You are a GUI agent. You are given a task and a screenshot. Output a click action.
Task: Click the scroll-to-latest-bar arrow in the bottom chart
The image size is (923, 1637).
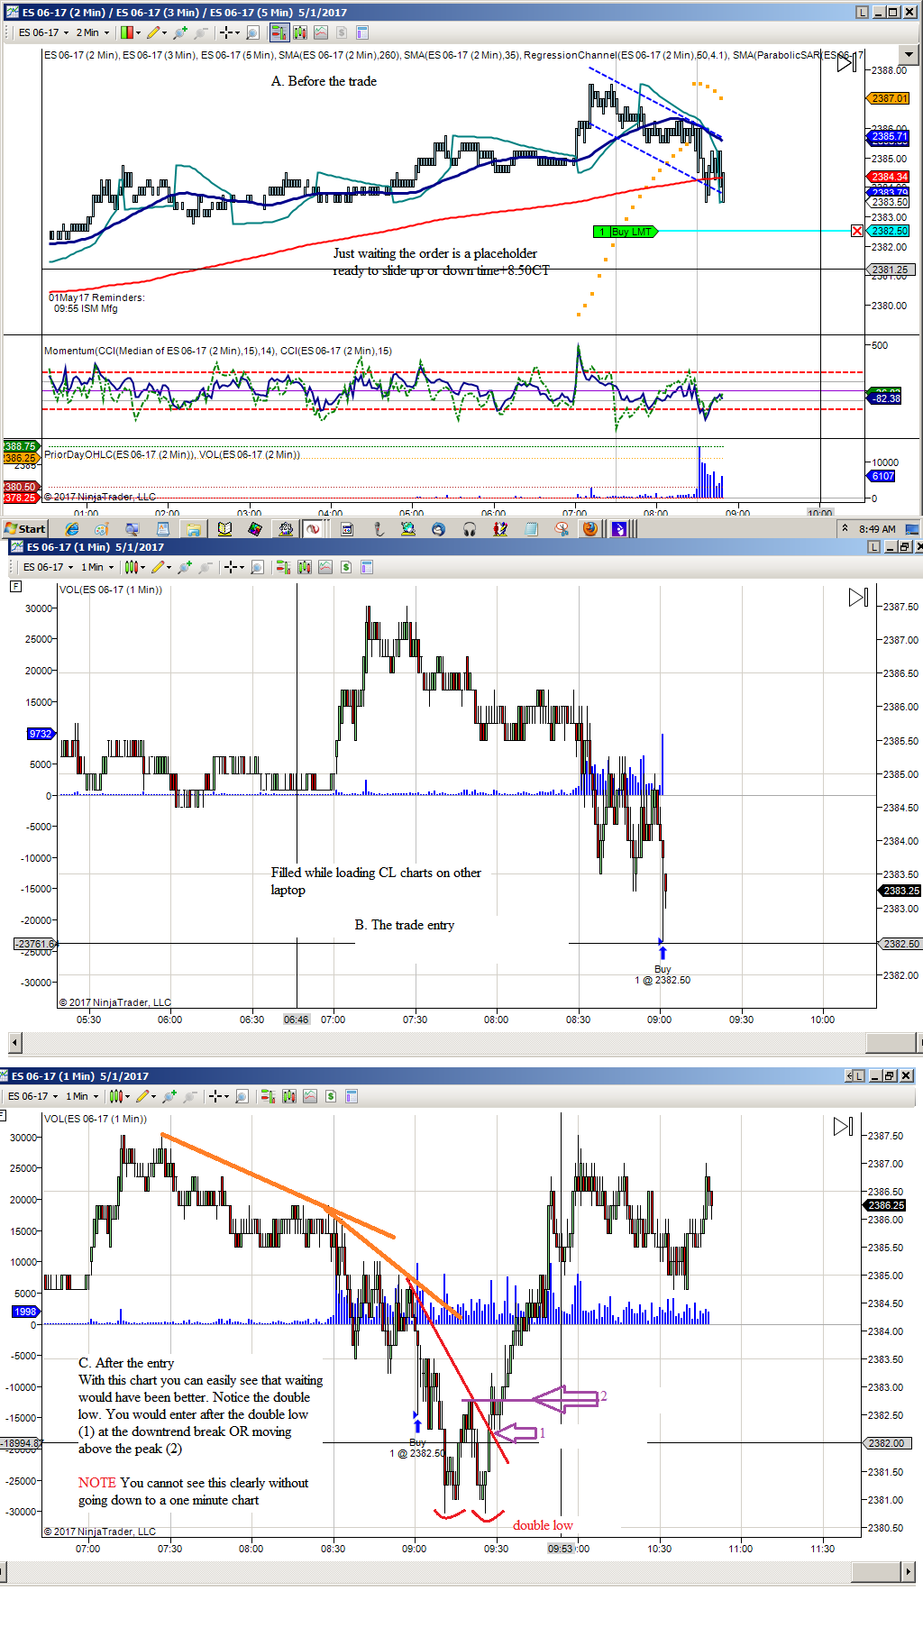coord(843,1127)
